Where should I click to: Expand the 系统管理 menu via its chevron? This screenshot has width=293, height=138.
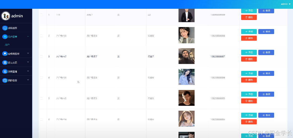tap(28, 71)
